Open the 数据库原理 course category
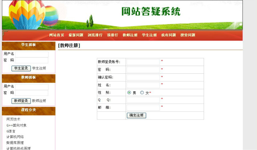Screen dimensions: 257x150 (x=15, y=143)
